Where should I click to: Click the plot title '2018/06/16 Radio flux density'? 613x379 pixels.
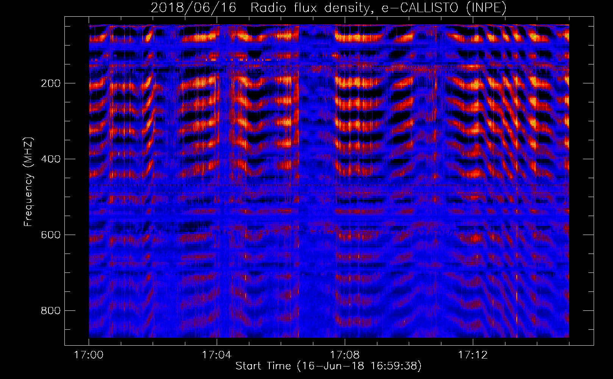[328, 8]
